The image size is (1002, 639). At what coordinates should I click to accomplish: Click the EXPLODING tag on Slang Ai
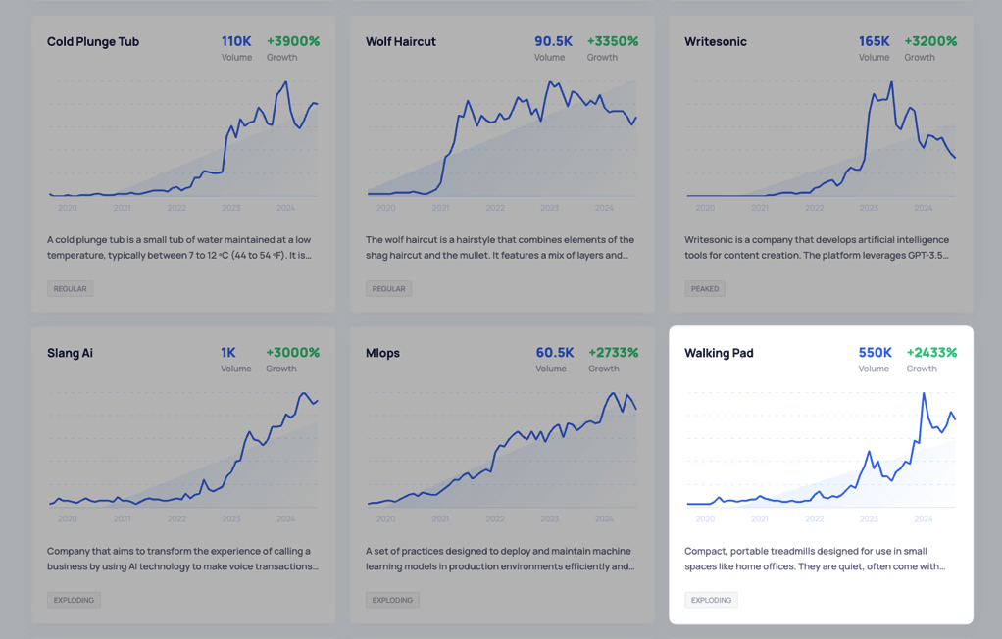click(74, 600)
